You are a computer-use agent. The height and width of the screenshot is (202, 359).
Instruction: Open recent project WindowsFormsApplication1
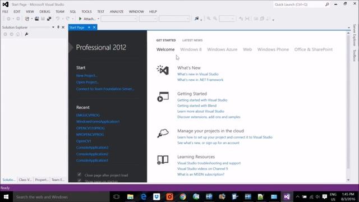pos(98,122)
